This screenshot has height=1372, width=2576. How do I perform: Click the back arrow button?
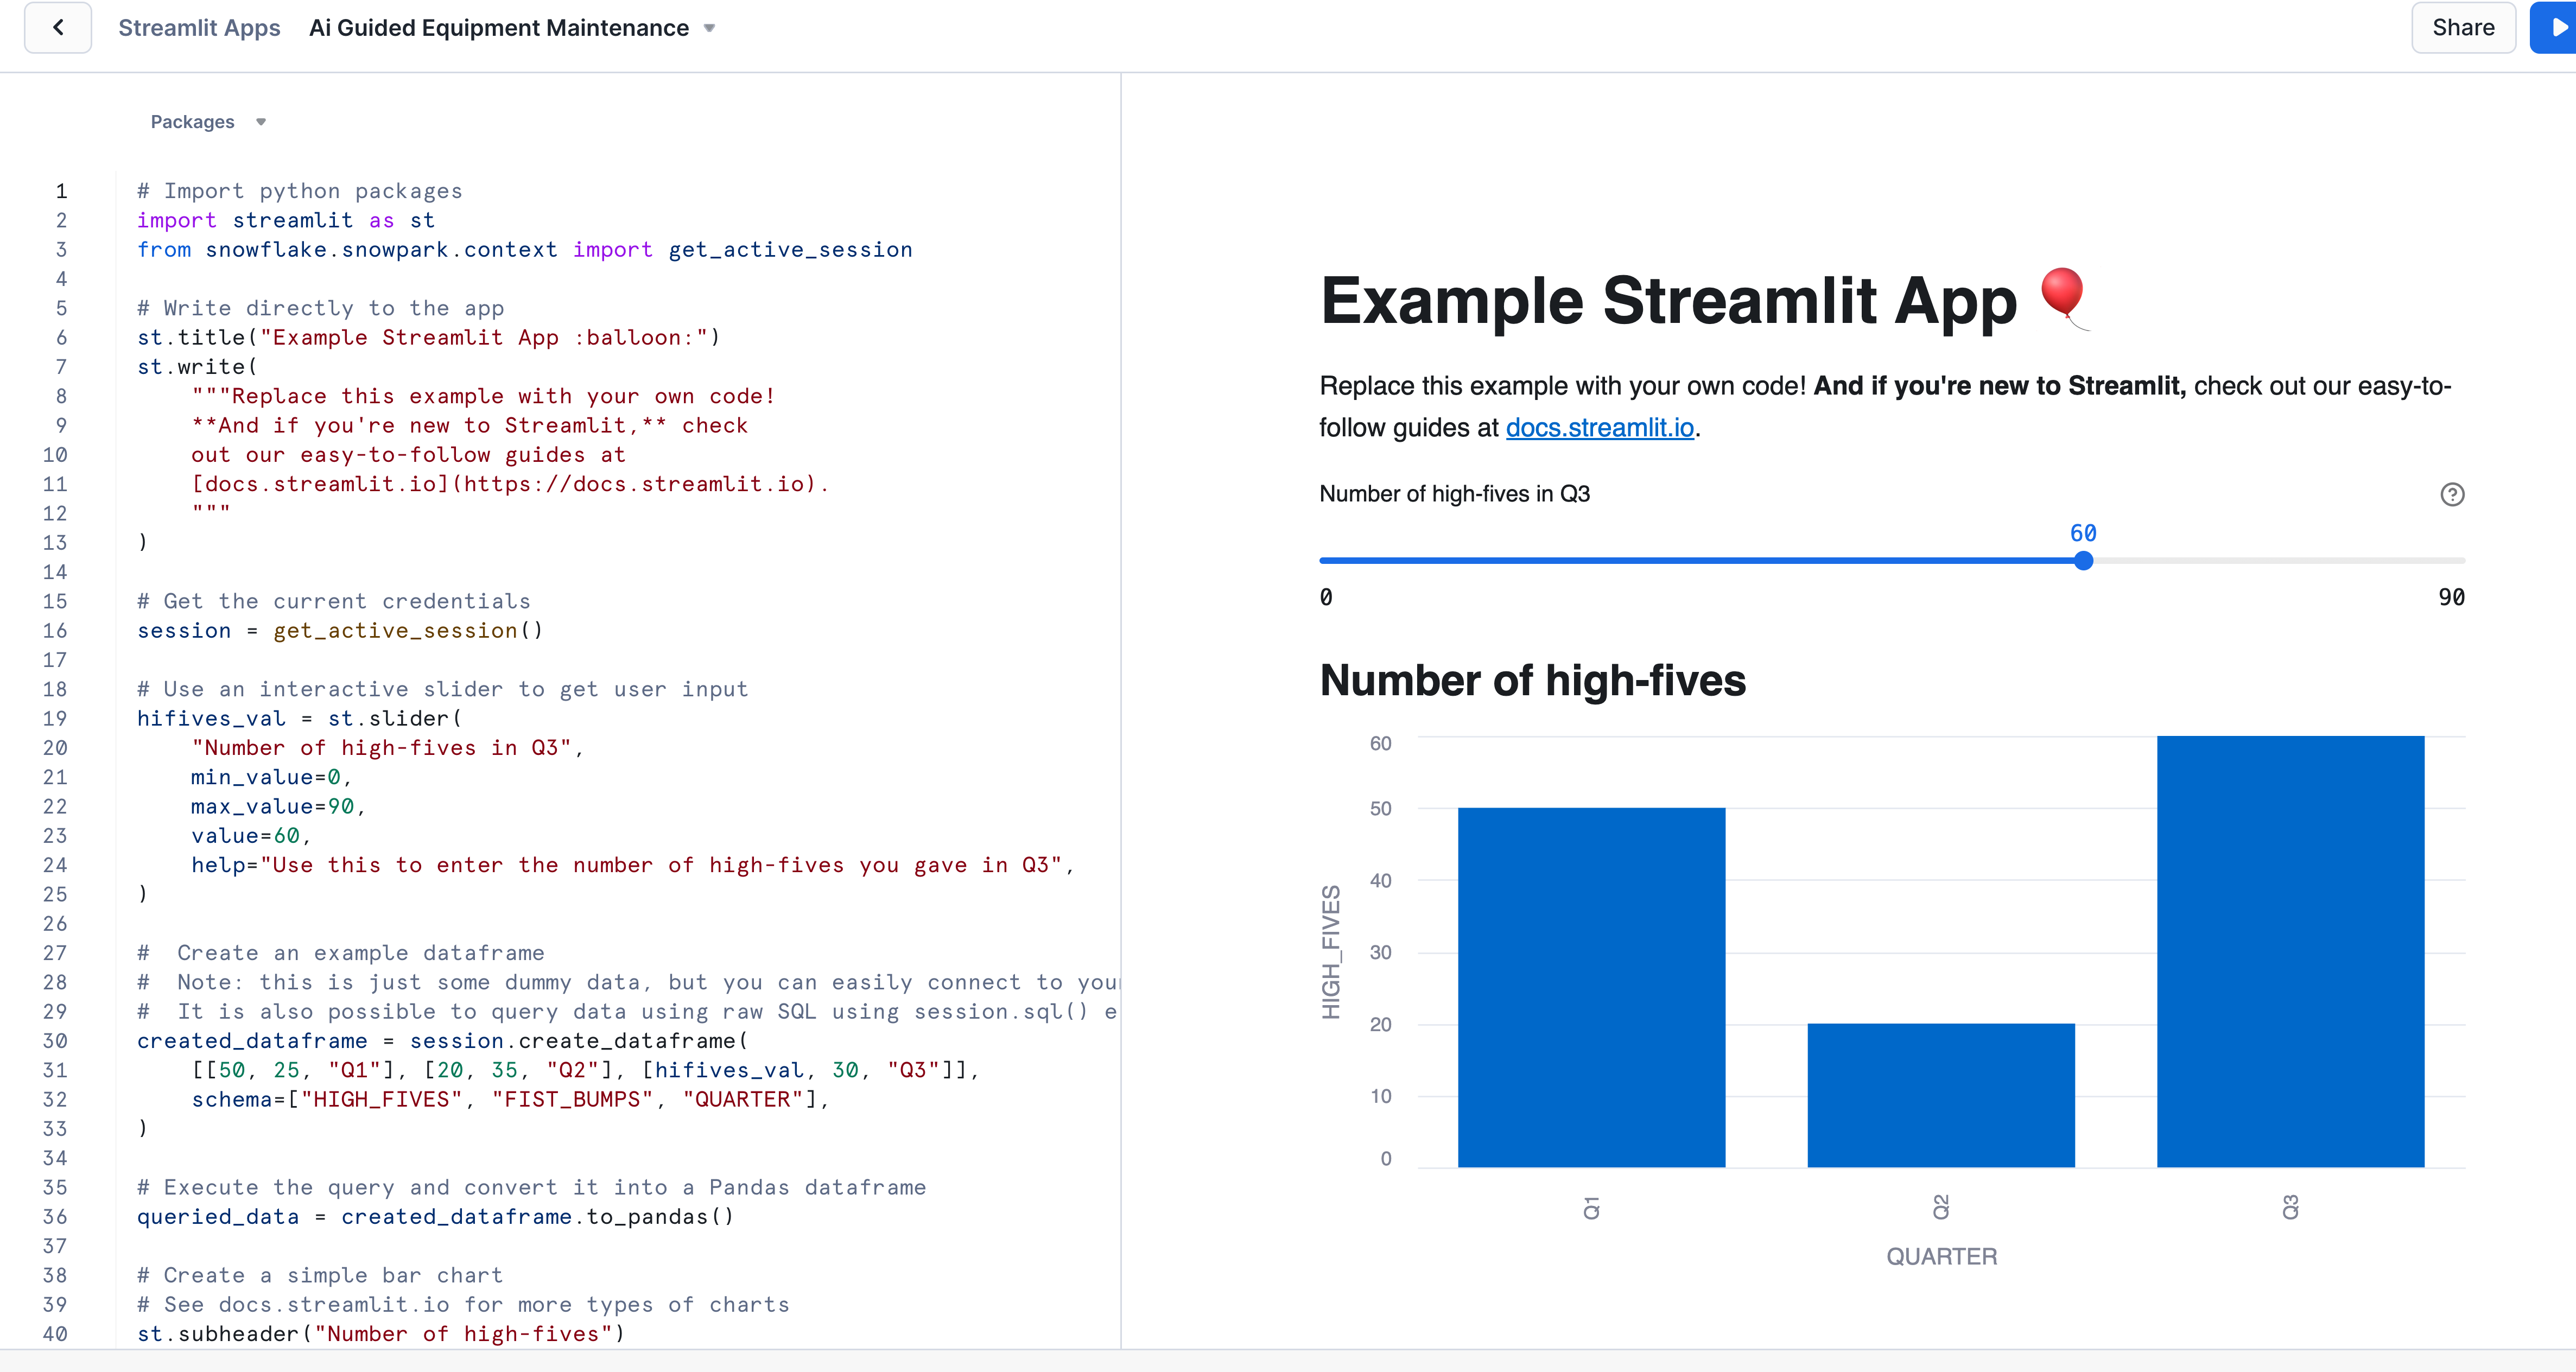click(58, 28)
